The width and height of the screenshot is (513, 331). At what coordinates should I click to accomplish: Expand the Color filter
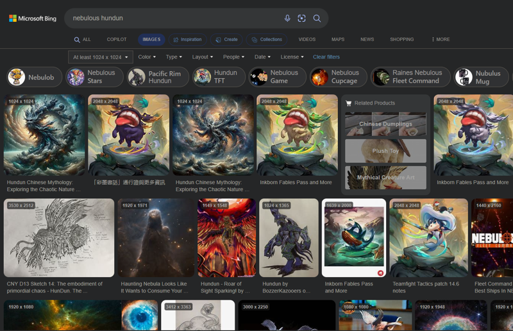pos(147,57)
